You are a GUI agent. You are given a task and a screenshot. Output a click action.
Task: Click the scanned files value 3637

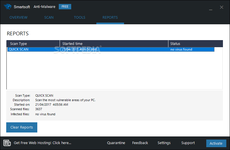pos(39,109)
